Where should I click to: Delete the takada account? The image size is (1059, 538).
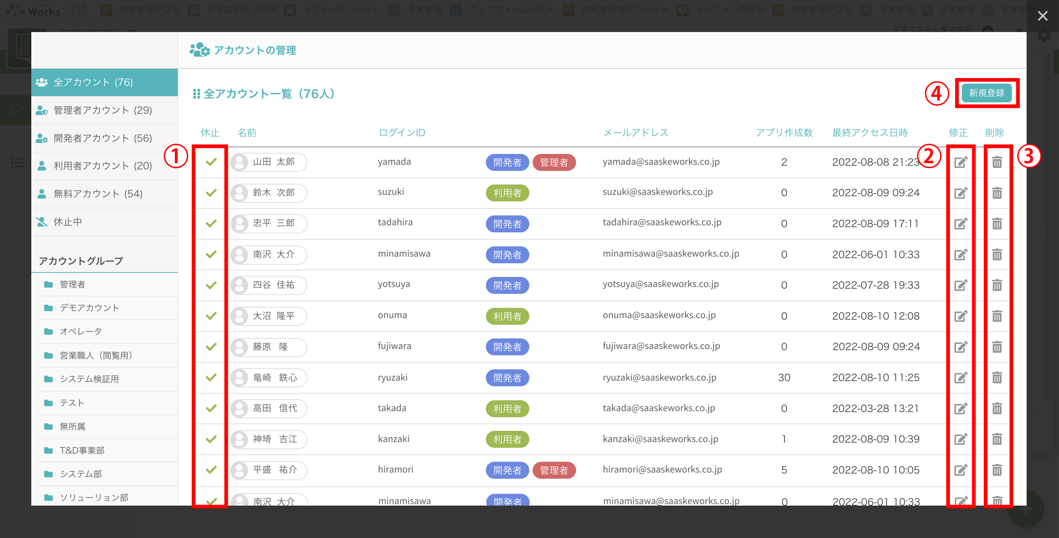point(997,408)
